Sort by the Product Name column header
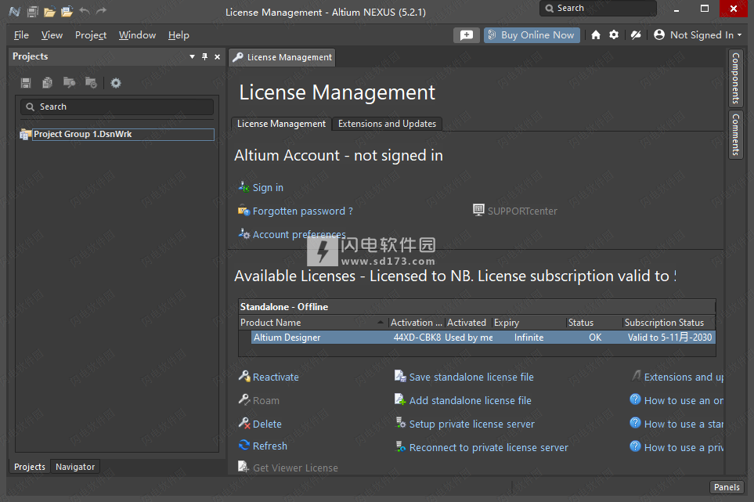Viewport: 754px width, 502px height. click(313, 323)
